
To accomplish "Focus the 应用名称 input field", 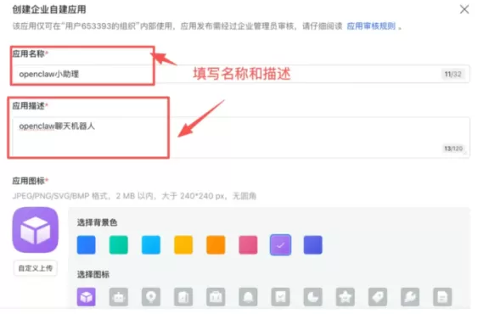I will pyautogui.click(x=241, y=75).
